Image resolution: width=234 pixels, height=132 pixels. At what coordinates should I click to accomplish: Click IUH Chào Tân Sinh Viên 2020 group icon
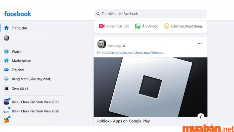[x=6, y=111]
